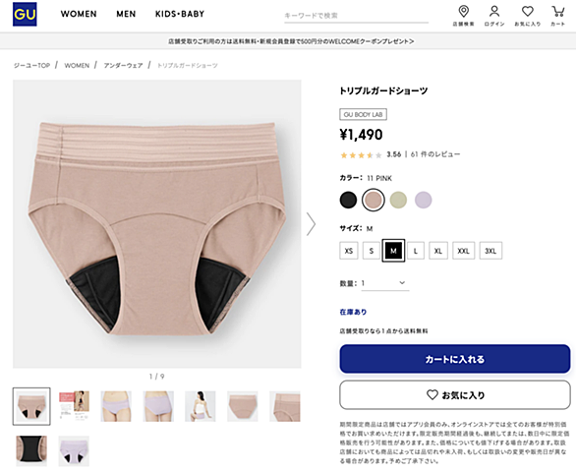Viewport: 576px width, 472px height.
Task: Select the lavender color swatch
Action: point(424,200)
